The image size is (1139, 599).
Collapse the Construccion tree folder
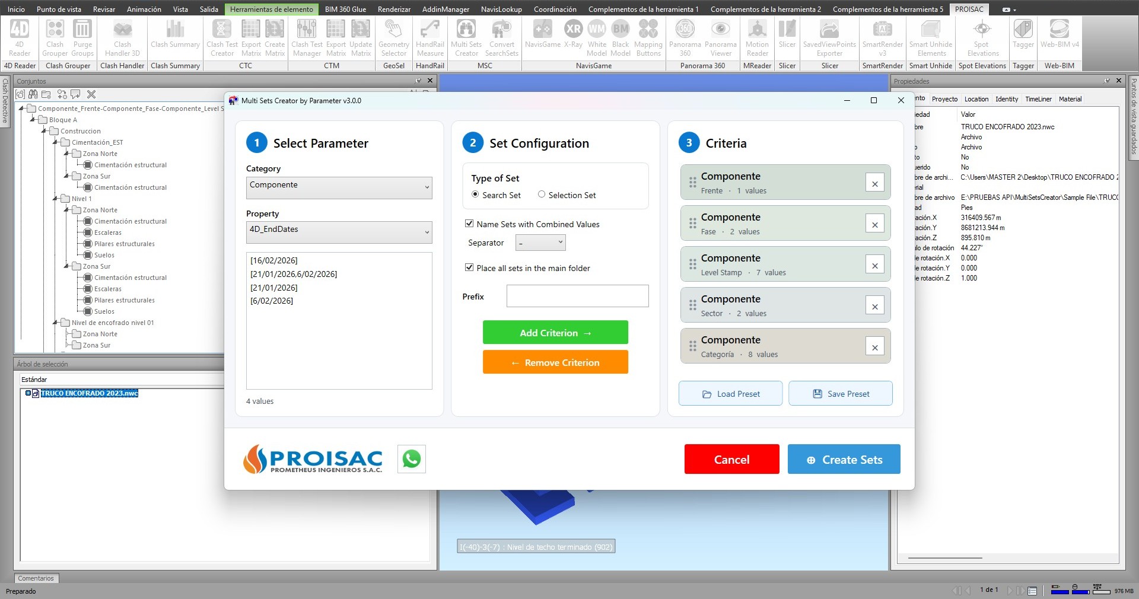(44, 131)
